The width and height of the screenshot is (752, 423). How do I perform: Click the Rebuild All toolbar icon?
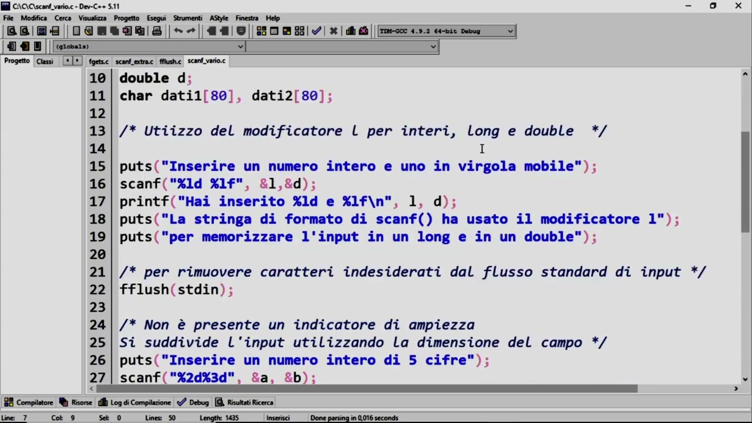(300, 31)
